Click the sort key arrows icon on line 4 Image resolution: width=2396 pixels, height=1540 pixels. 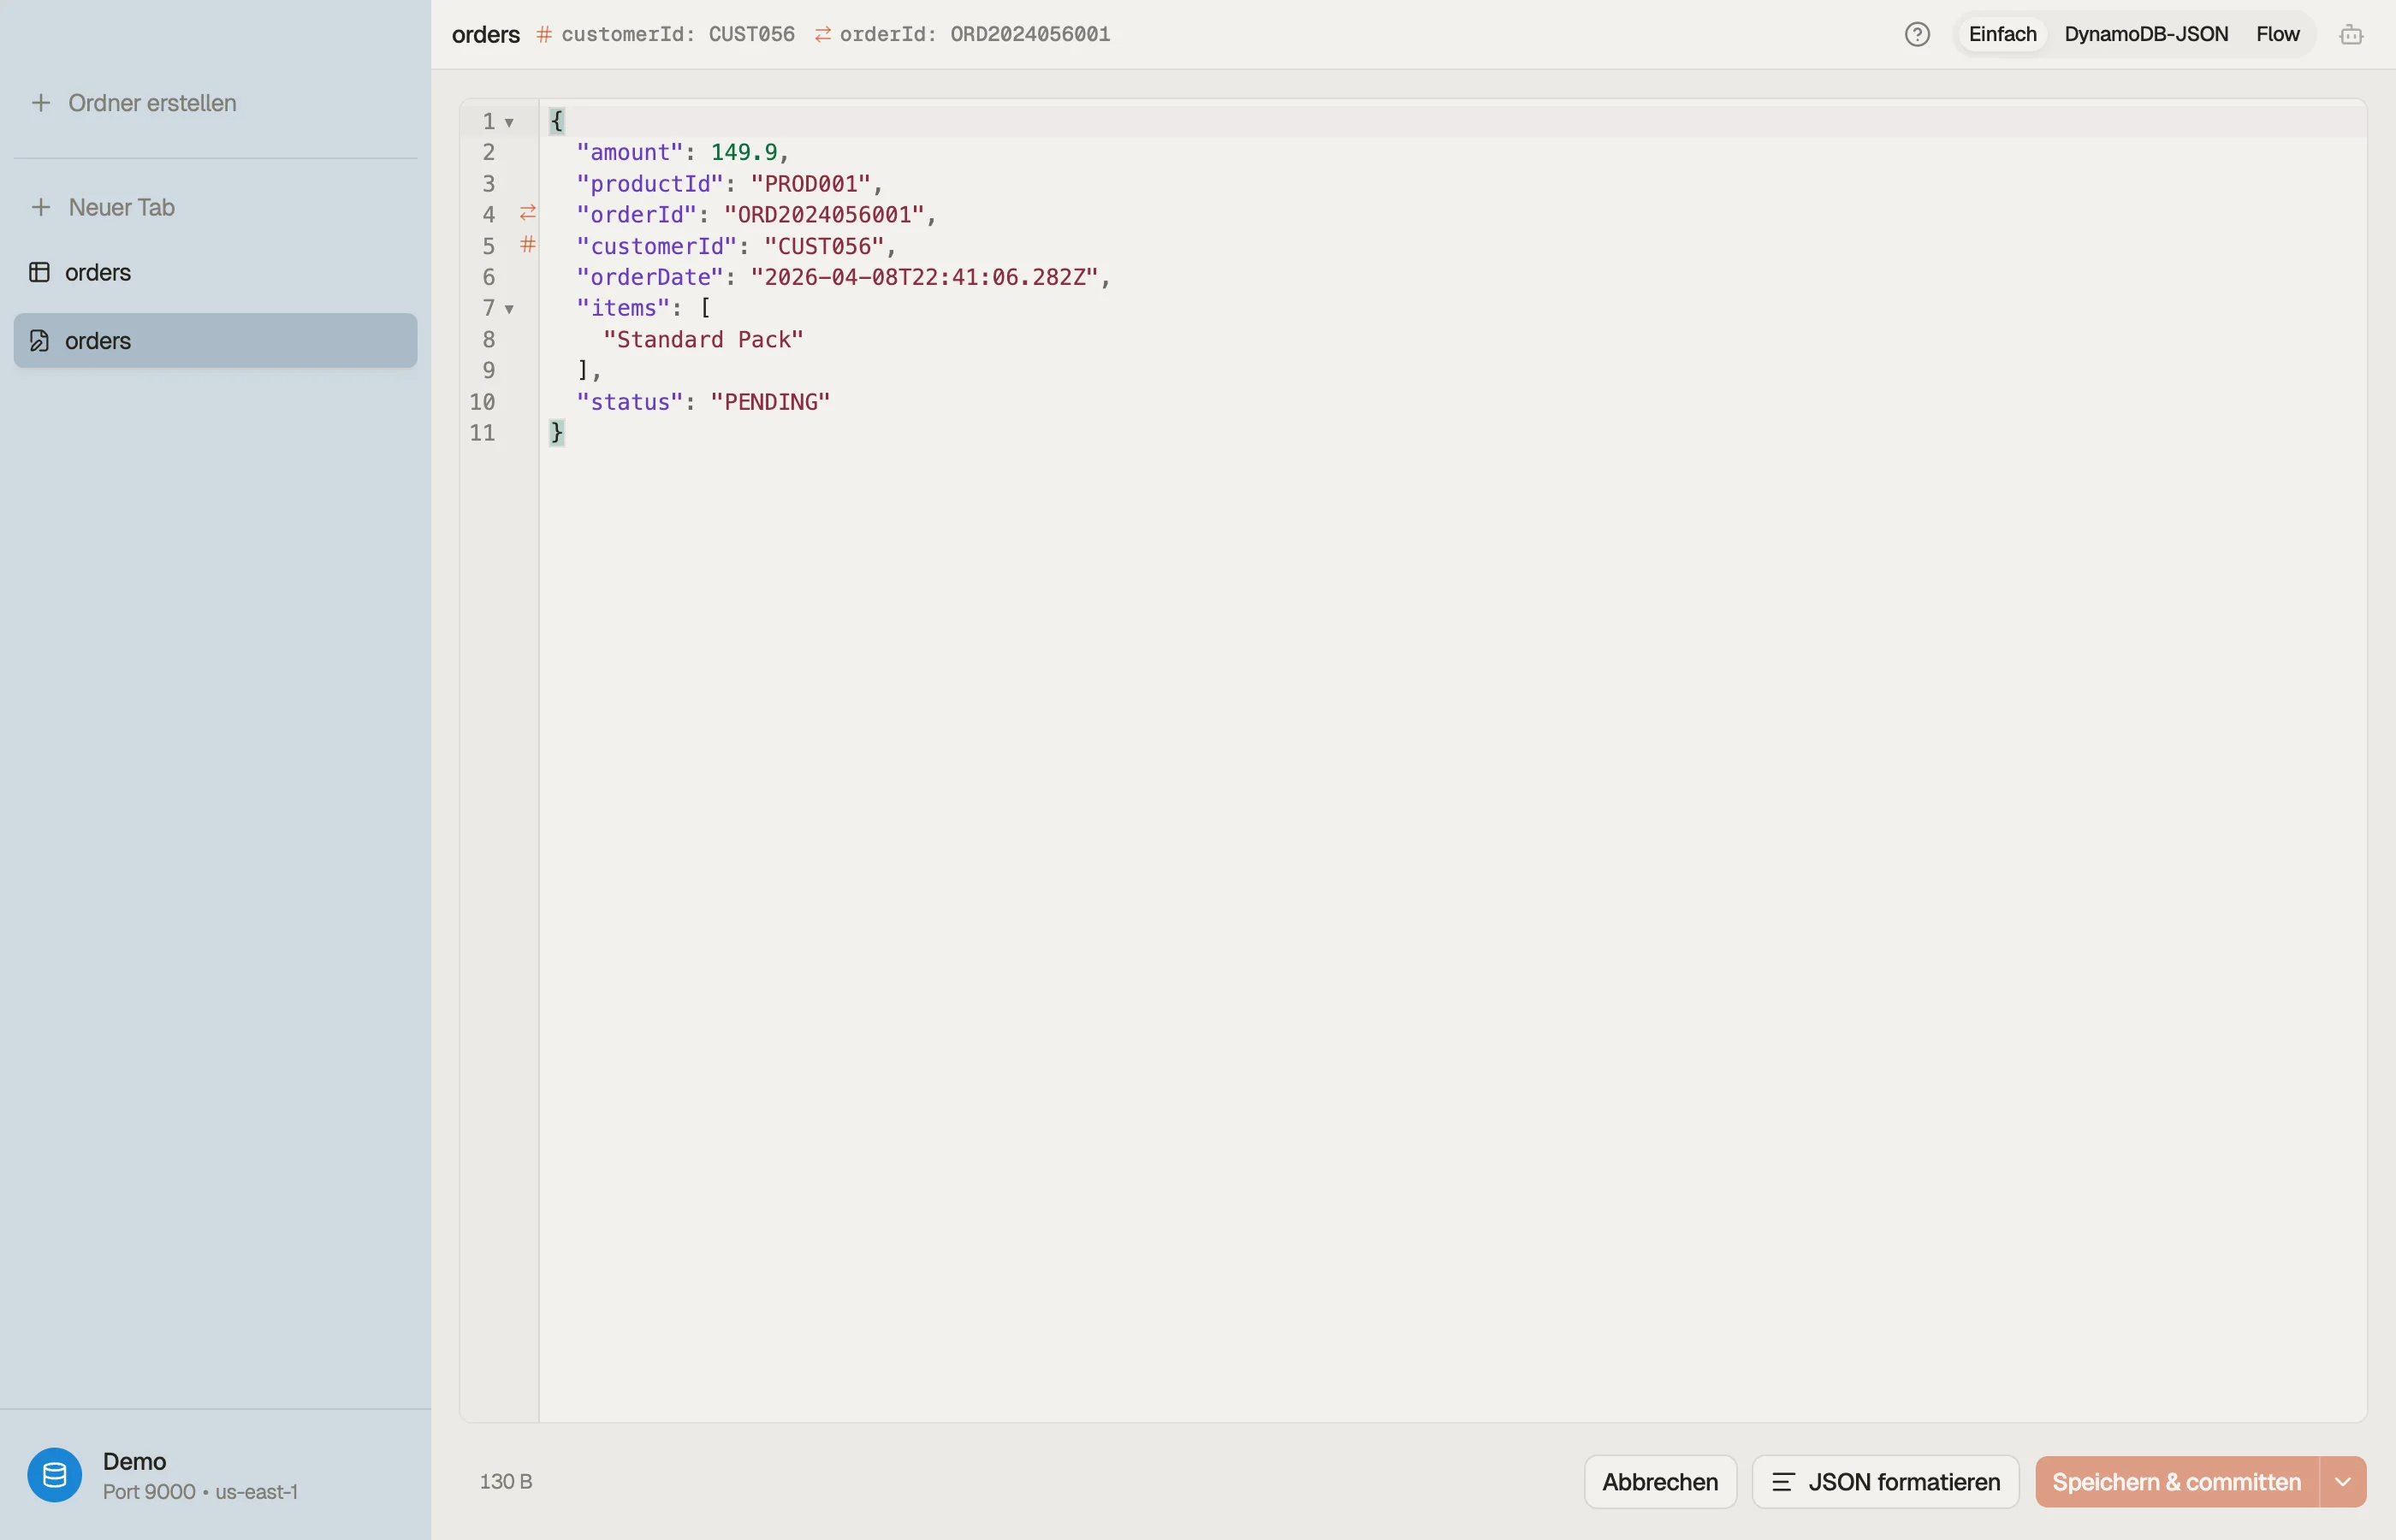tap(528, 213)
